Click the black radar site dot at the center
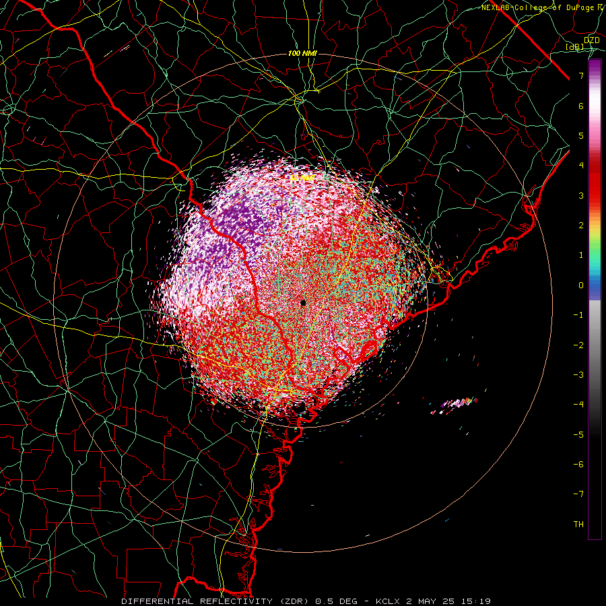Screen dimensions: 606x606 coord(303,302)
